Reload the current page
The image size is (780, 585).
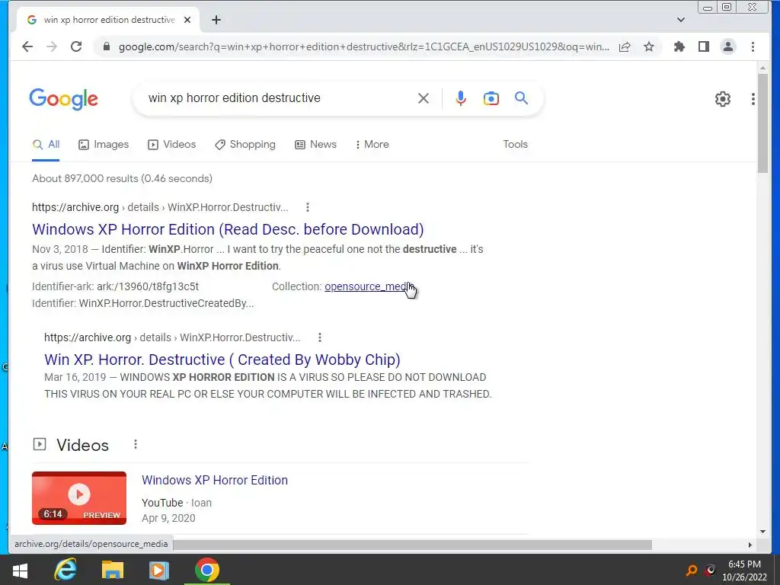76,46
